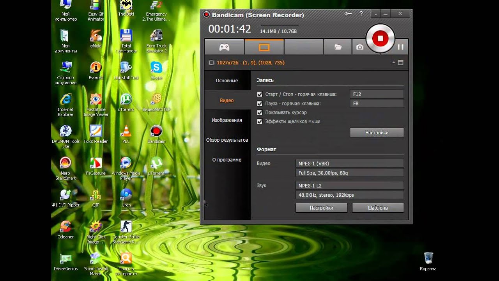499x281 pixels.
Task: Stop recording with the red record button
Action: click(380, 38)
